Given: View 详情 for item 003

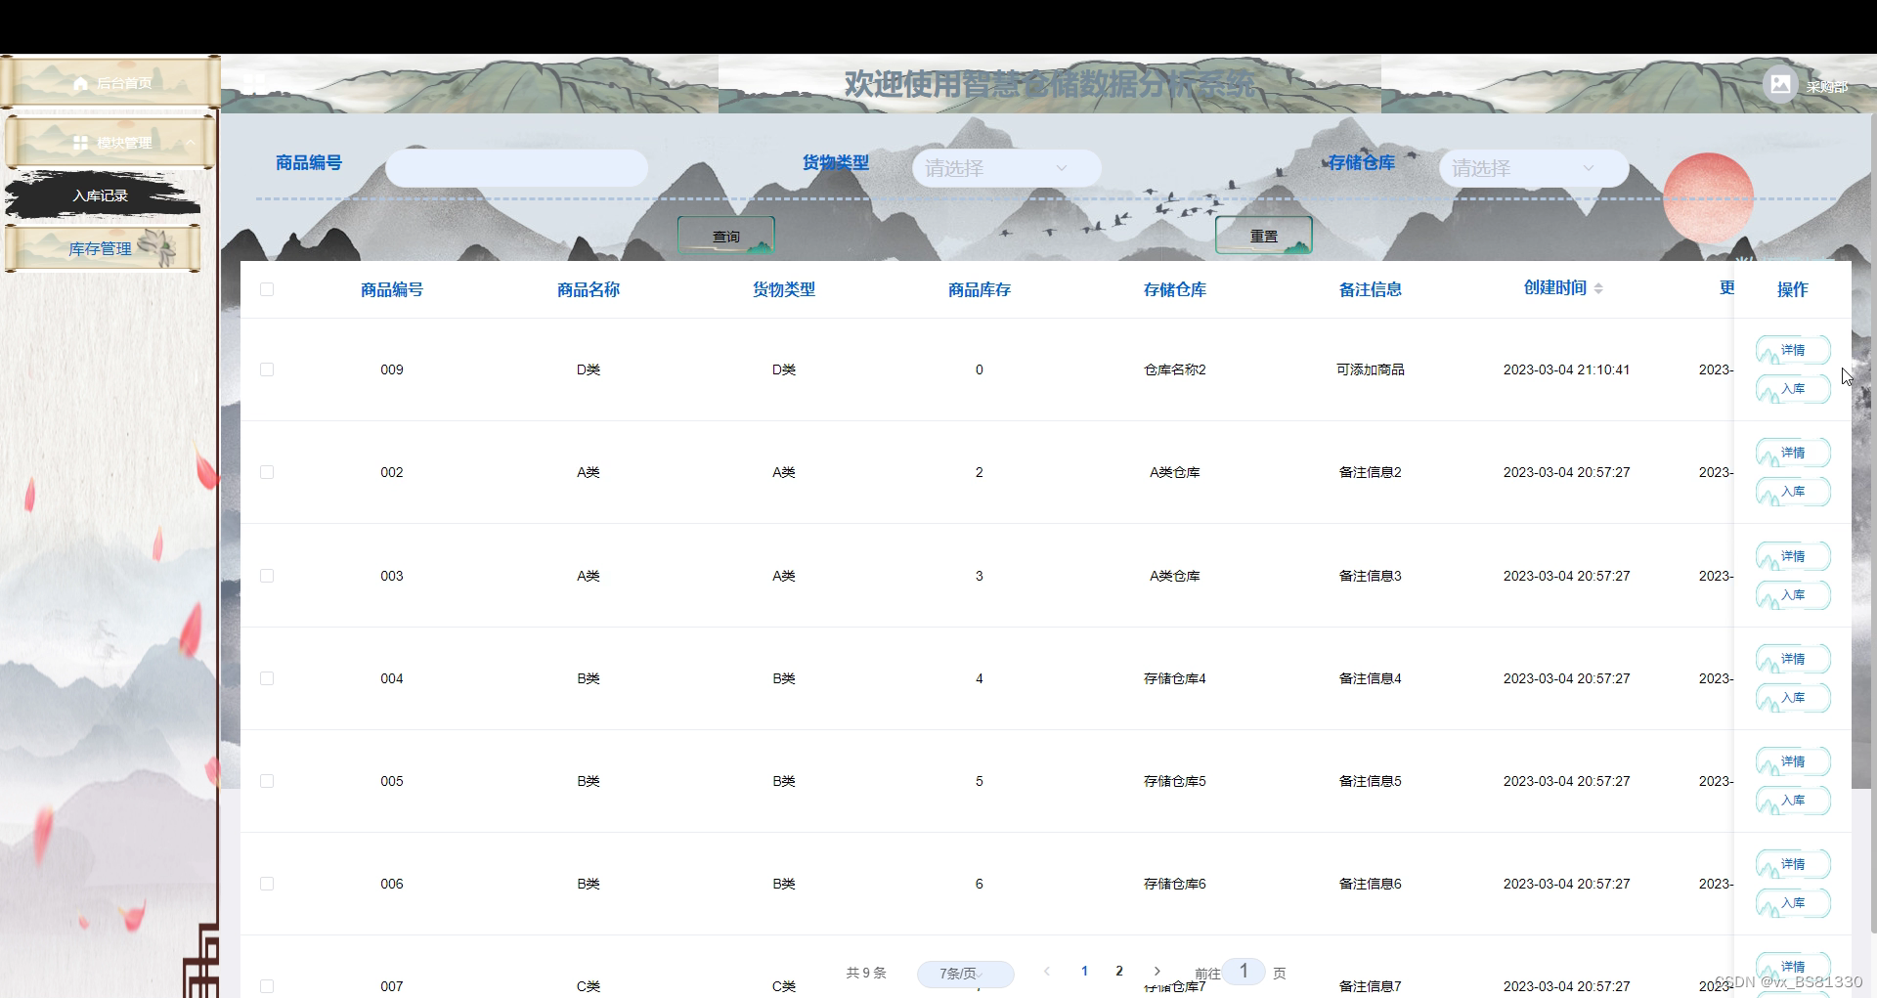Looking at the screenshot, I should 1793,556.
